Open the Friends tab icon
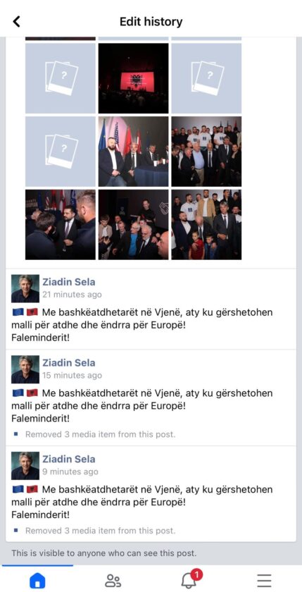The image size is (302, 592). pyautogui.click(x=113, y=580)
